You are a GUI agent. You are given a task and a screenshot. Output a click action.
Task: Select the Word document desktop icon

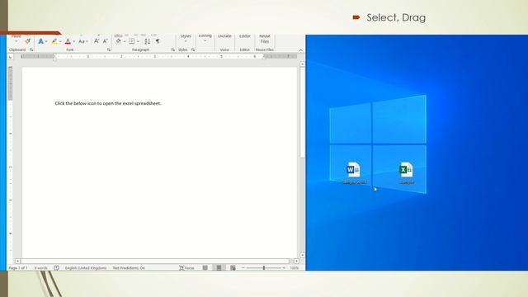pyautogui.click(x=354, y=172)
